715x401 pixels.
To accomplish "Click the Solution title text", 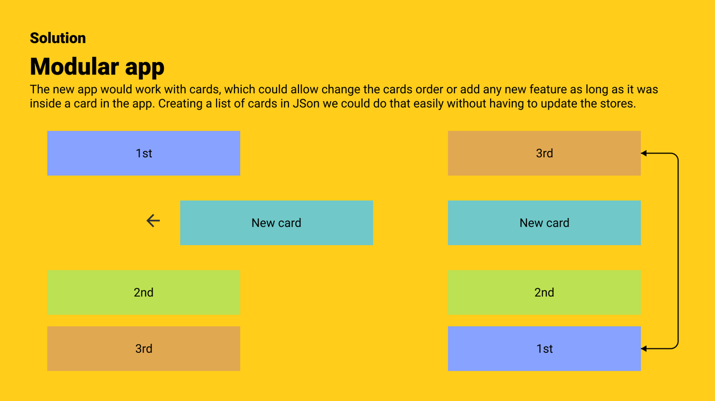I will [58, 38].
